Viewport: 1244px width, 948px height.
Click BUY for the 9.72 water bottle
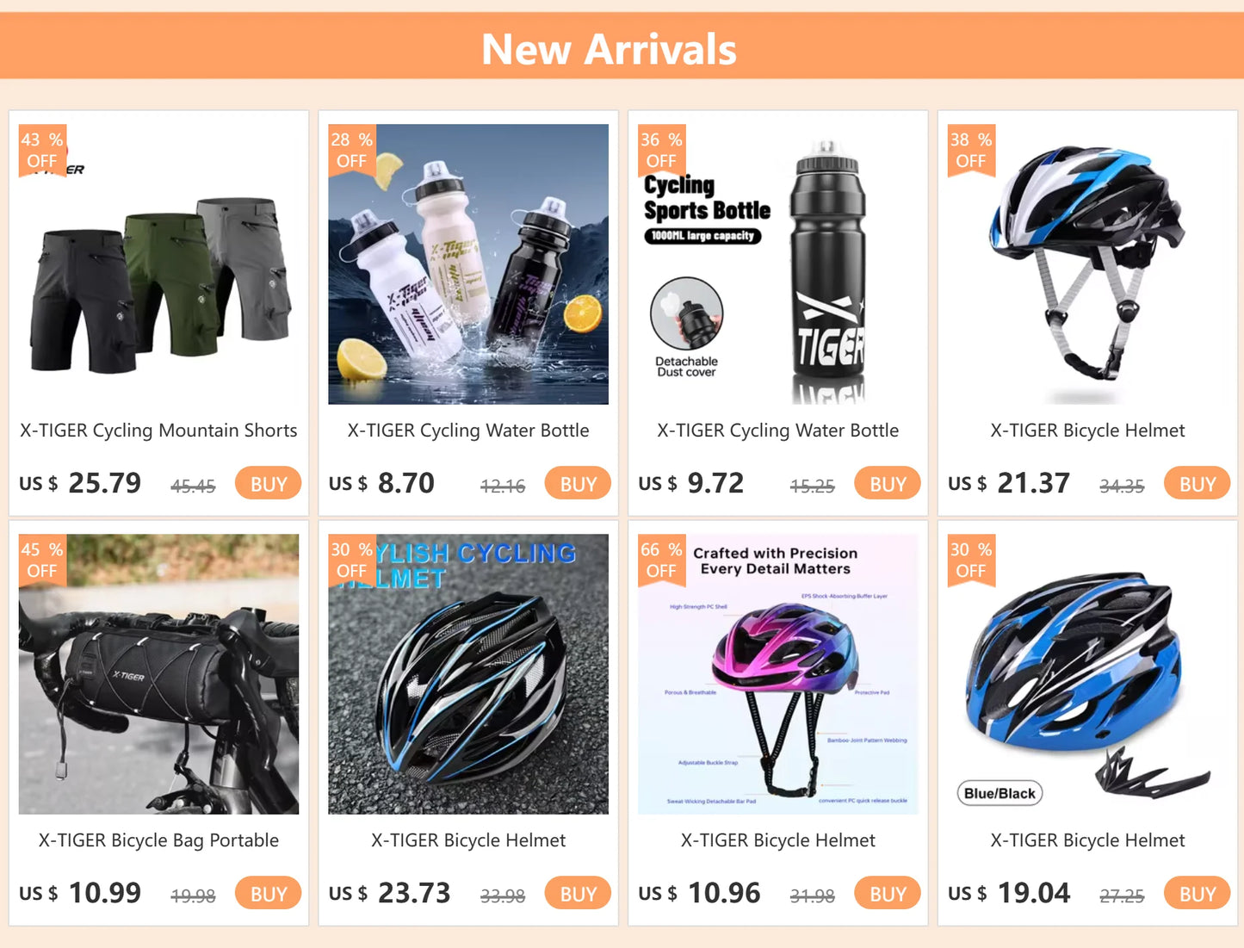coord(888,484)
